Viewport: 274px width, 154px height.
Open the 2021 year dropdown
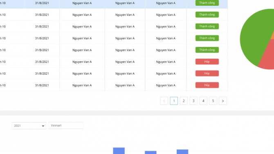click(x=29, y=126)
